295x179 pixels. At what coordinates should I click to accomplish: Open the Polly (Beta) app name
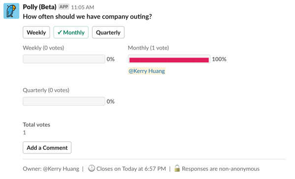click(x=39, y=7)
